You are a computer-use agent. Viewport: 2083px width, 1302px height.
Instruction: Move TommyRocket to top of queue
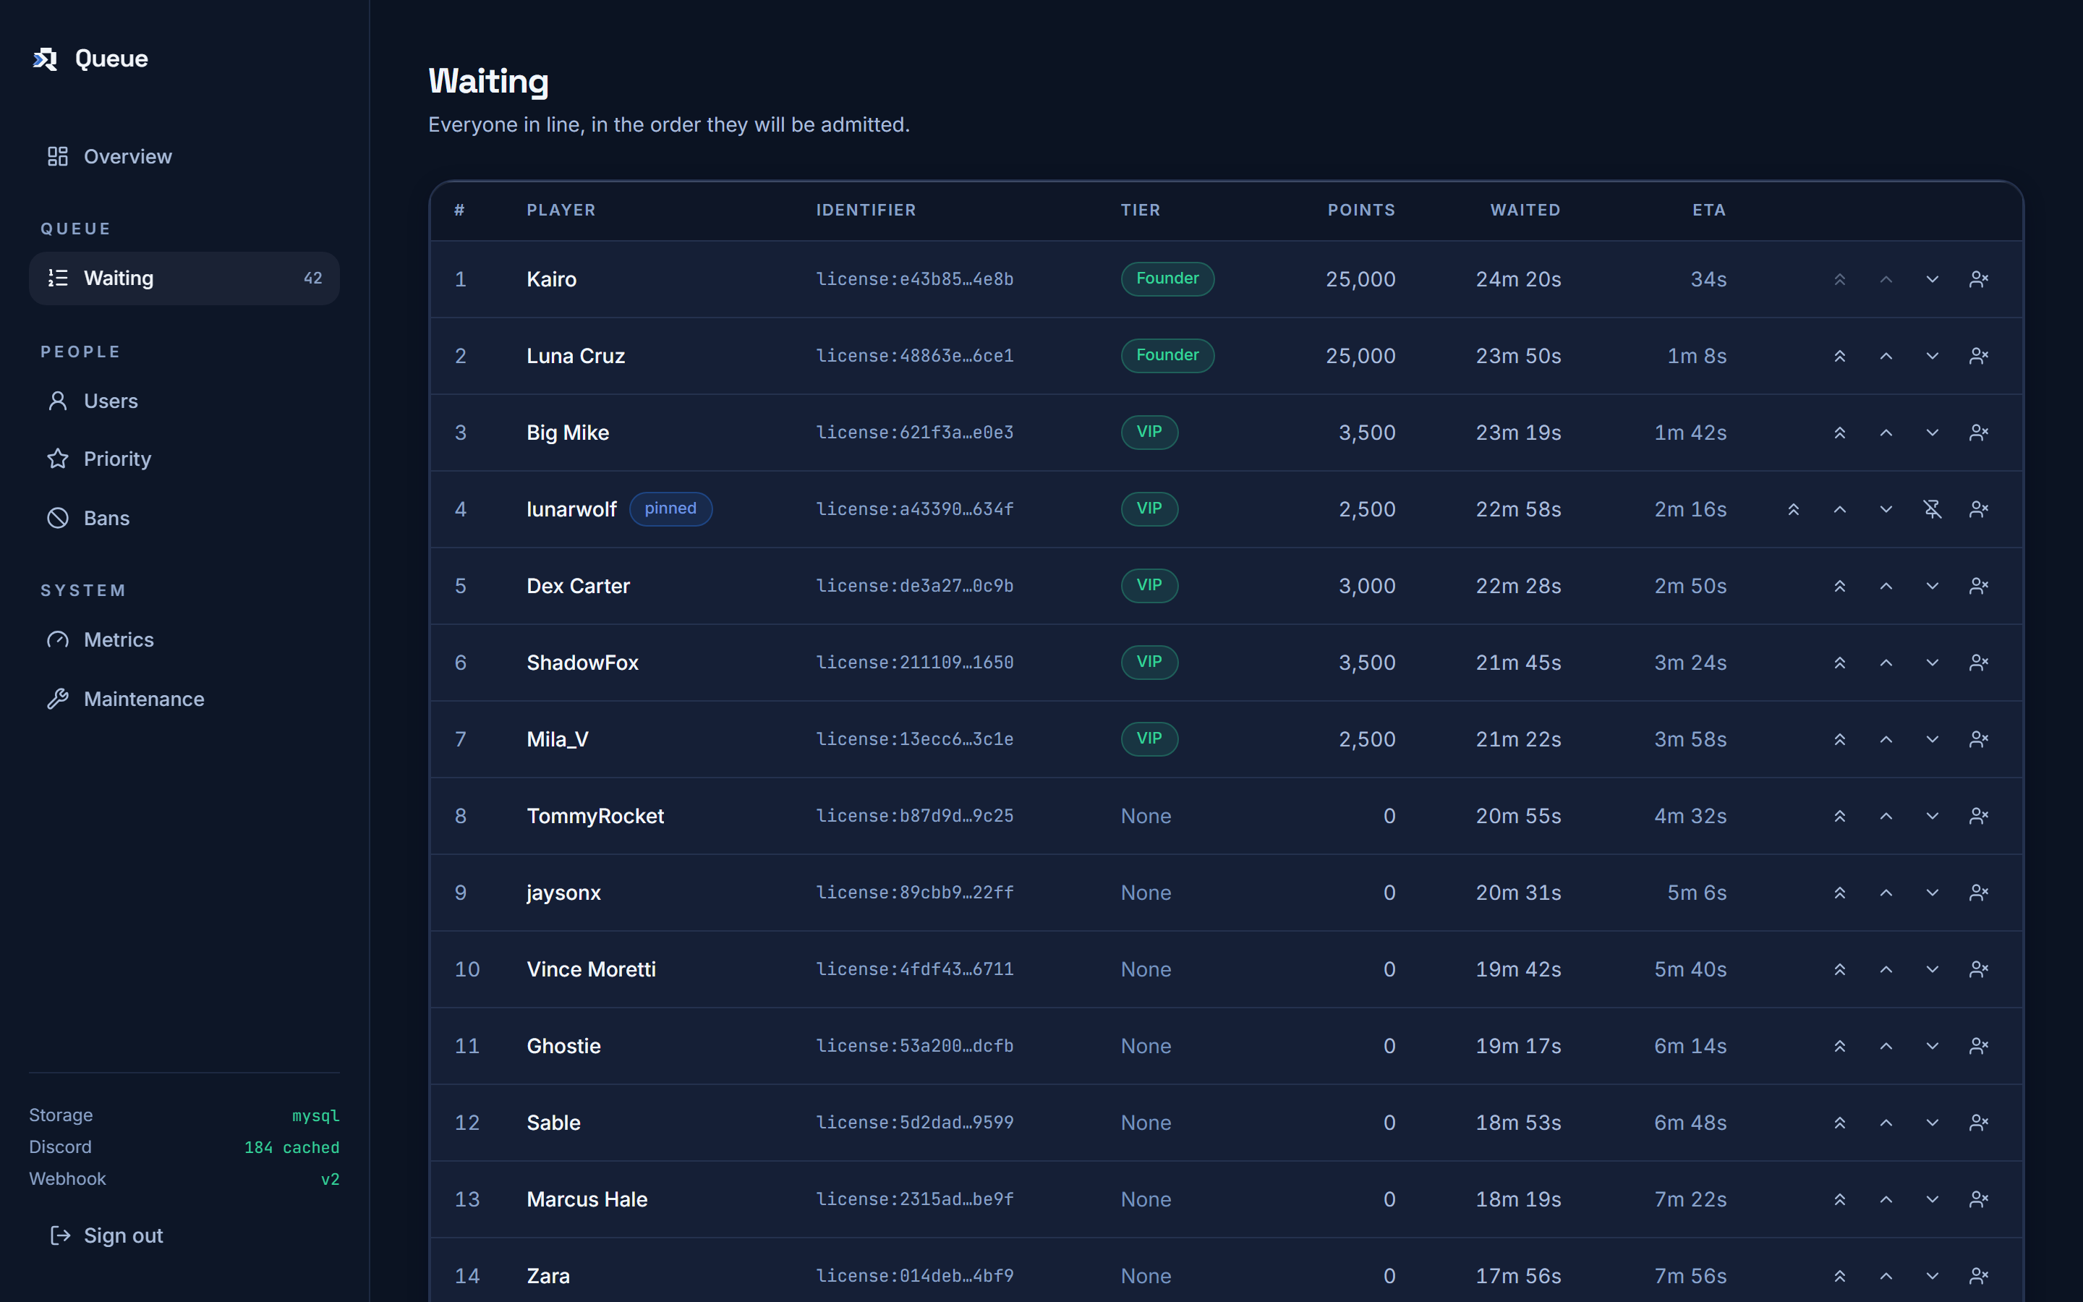point(1839,815)
